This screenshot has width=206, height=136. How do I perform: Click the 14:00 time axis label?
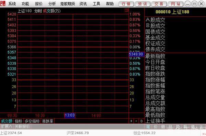click(x=96, y=115)
